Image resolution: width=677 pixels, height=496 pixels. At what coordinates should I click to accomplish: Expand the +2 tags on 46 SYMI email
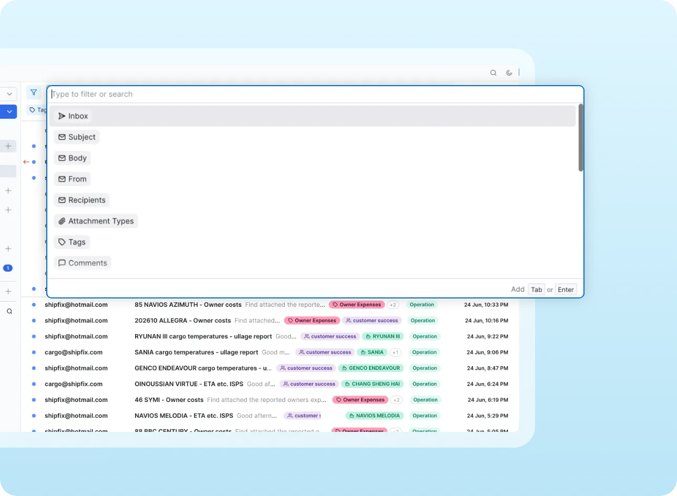(396, 400)
